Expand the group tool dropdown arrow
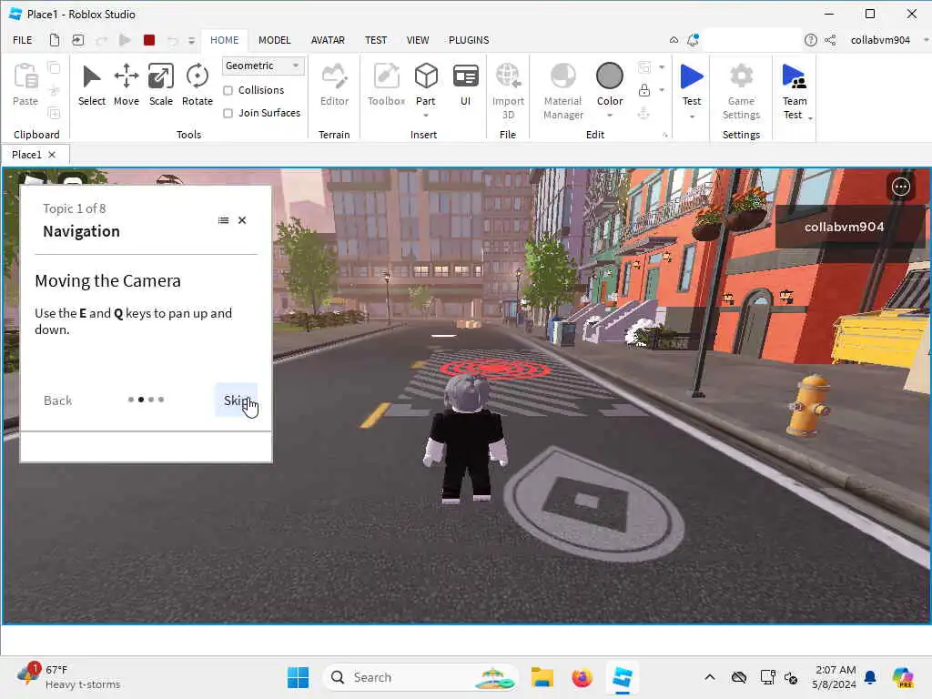This screenshot has width=932, height=699. tap(662, 67)
